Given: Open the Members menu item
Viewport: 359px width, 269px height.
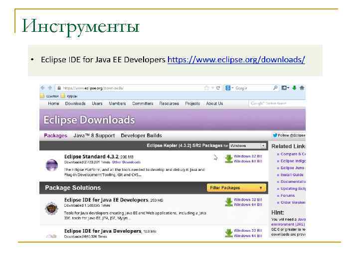Looking at the screenshot, I should click(117, 104).
